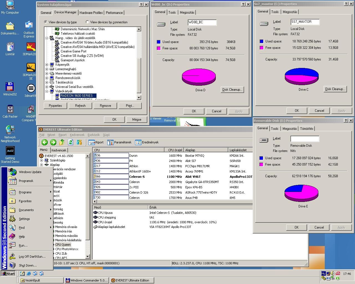
Task: Open My Computer desktop icon
Action: (10, 7)
